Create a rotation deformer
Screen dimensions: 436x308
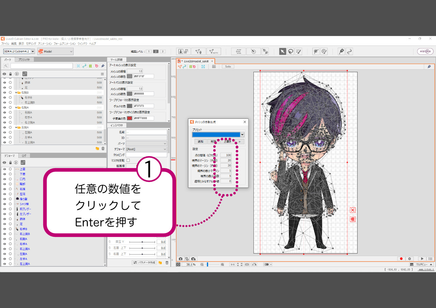pos(253,51)
